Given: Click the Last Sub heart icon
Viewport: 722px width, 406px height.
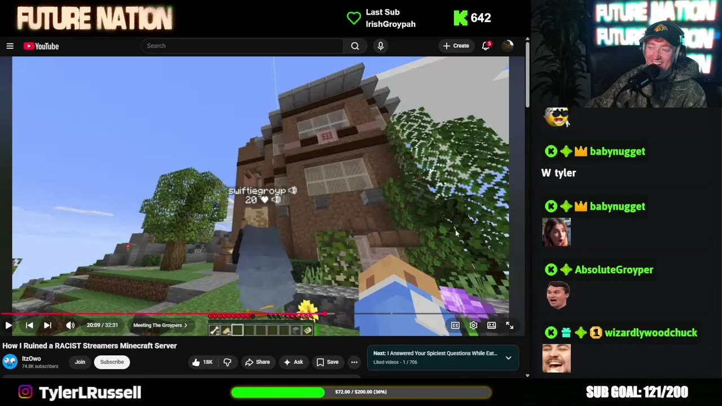Looking at the screenshot, I should tap(354, 18).
